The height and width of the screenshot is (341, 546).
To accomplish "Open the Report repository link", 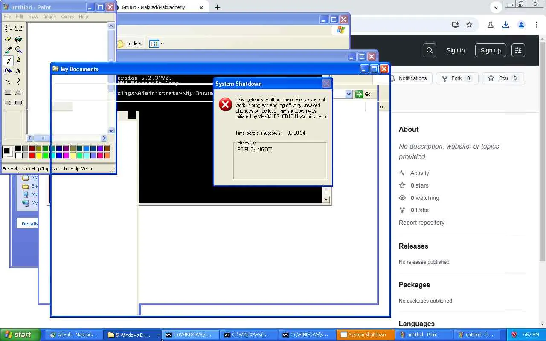I will click(x=421, y=223).
